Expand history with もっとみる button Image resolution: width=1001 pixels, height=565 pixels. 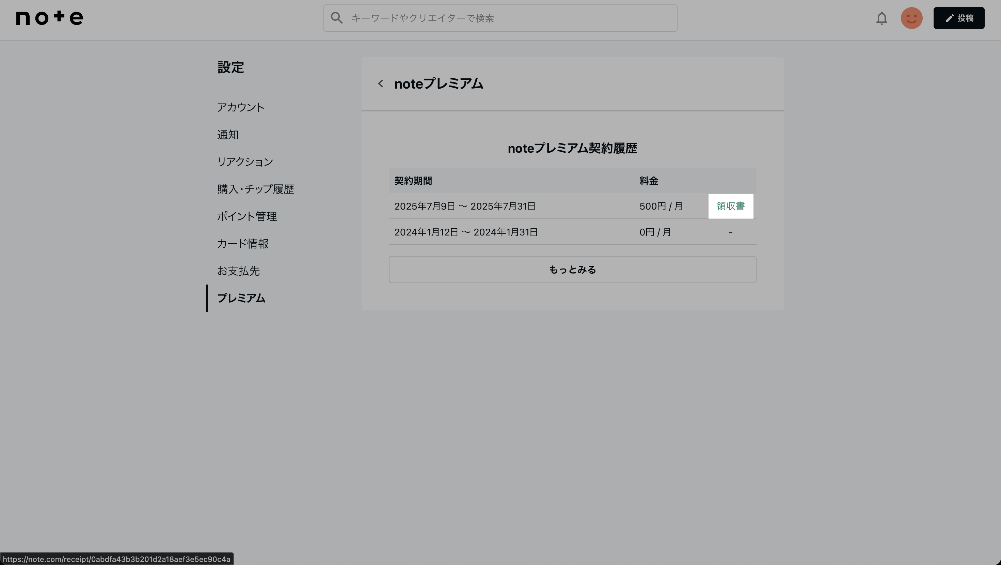[x=572, y=270]
